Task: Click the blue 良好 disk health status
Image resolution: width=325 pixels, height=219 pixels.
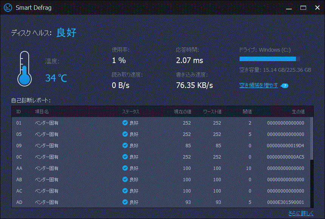Action: [67, 32]
